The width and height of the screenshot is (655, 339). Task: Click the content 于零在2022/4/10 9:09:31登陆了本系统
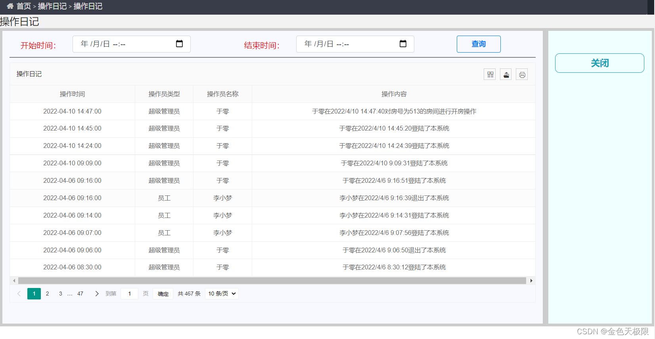point(394,163)
